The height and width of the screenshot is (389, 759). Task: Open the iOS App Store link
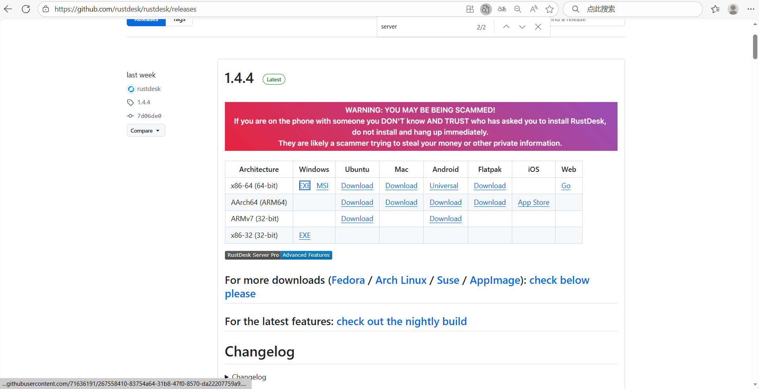point(534,202)
